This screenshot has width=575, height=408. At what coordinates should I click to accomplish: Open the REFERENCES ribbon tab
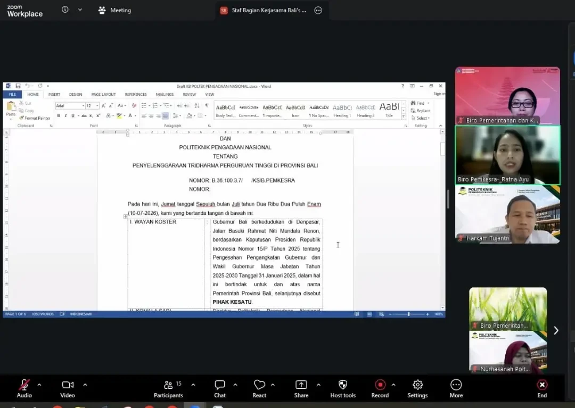[136, 94]
